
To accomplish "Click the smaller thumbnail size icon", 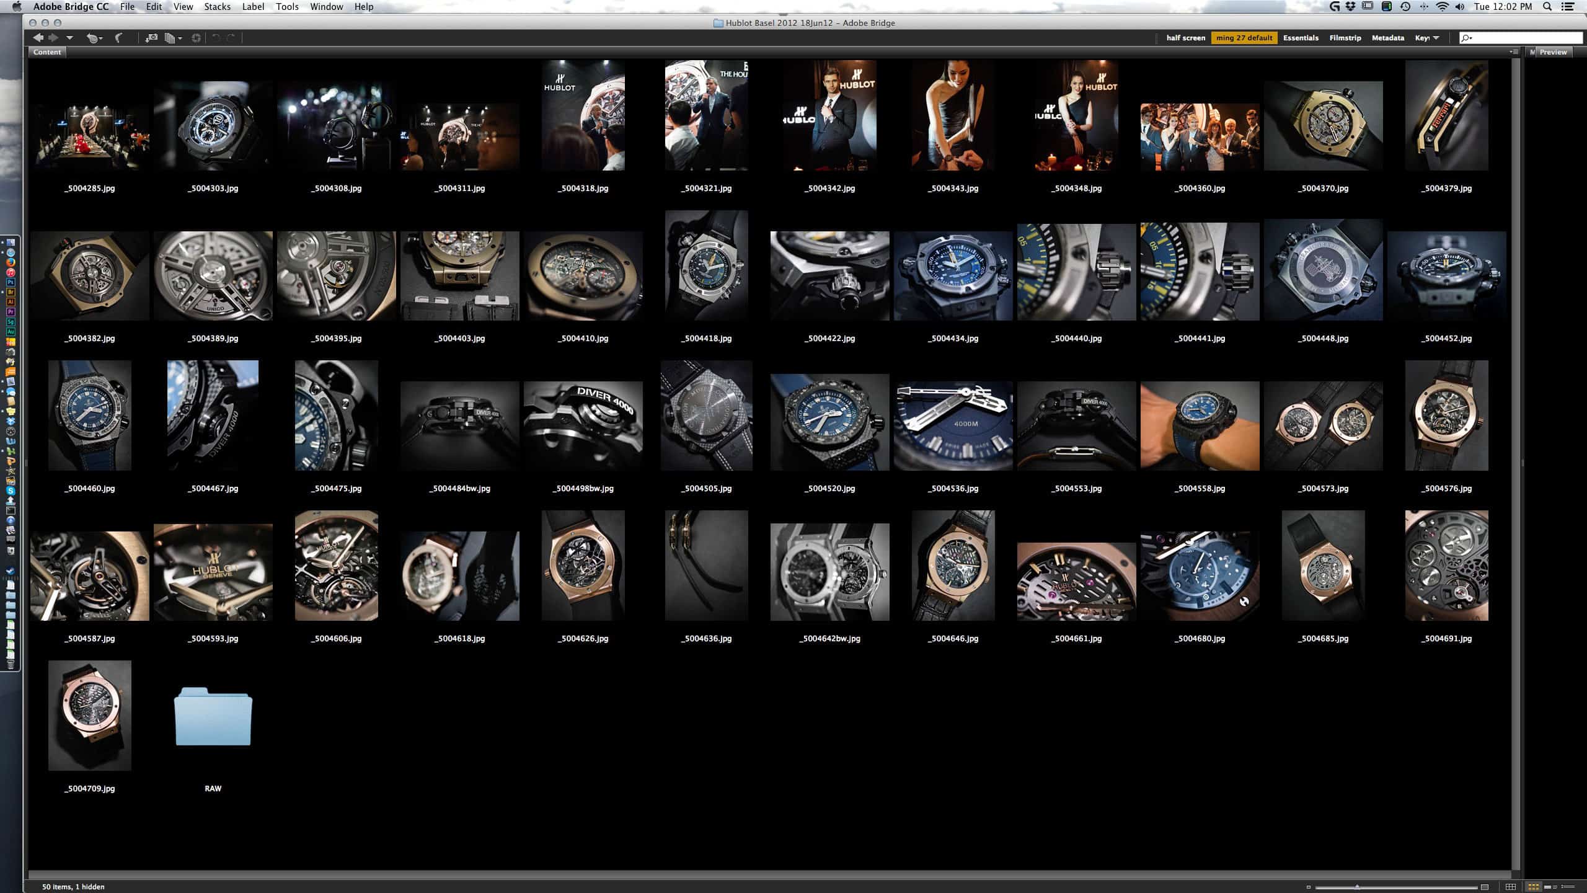I will click(1309, 887).
